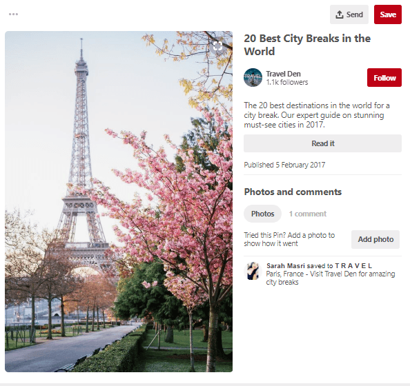This screenshot has height=386, width=410.
Task: Open the three-dot more options menu
Action: click(x=13, y=14)
